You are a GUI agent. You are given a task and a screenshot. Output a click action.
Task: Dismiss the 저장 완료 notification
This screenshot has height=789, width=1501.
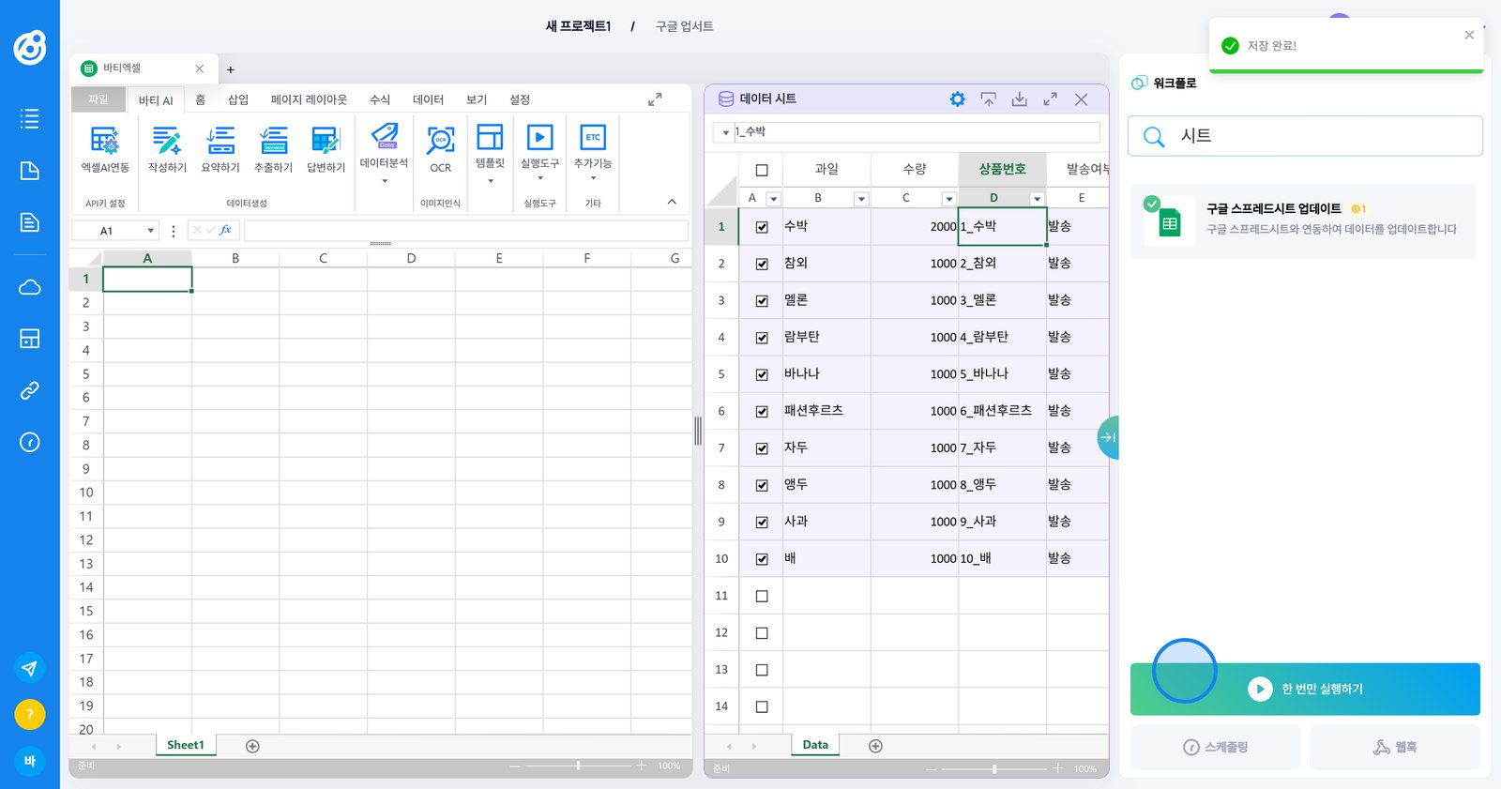point(1469,35)
